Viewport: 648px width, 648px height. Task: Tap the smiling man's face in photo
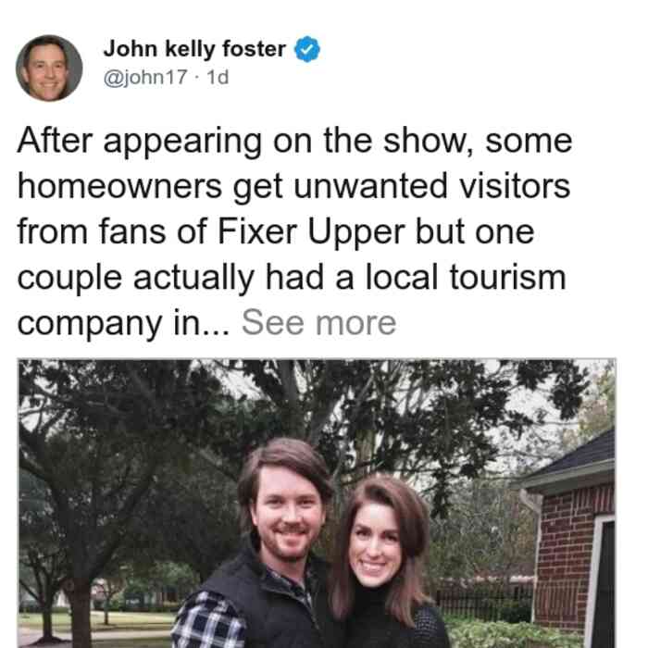tap(287, 517)
